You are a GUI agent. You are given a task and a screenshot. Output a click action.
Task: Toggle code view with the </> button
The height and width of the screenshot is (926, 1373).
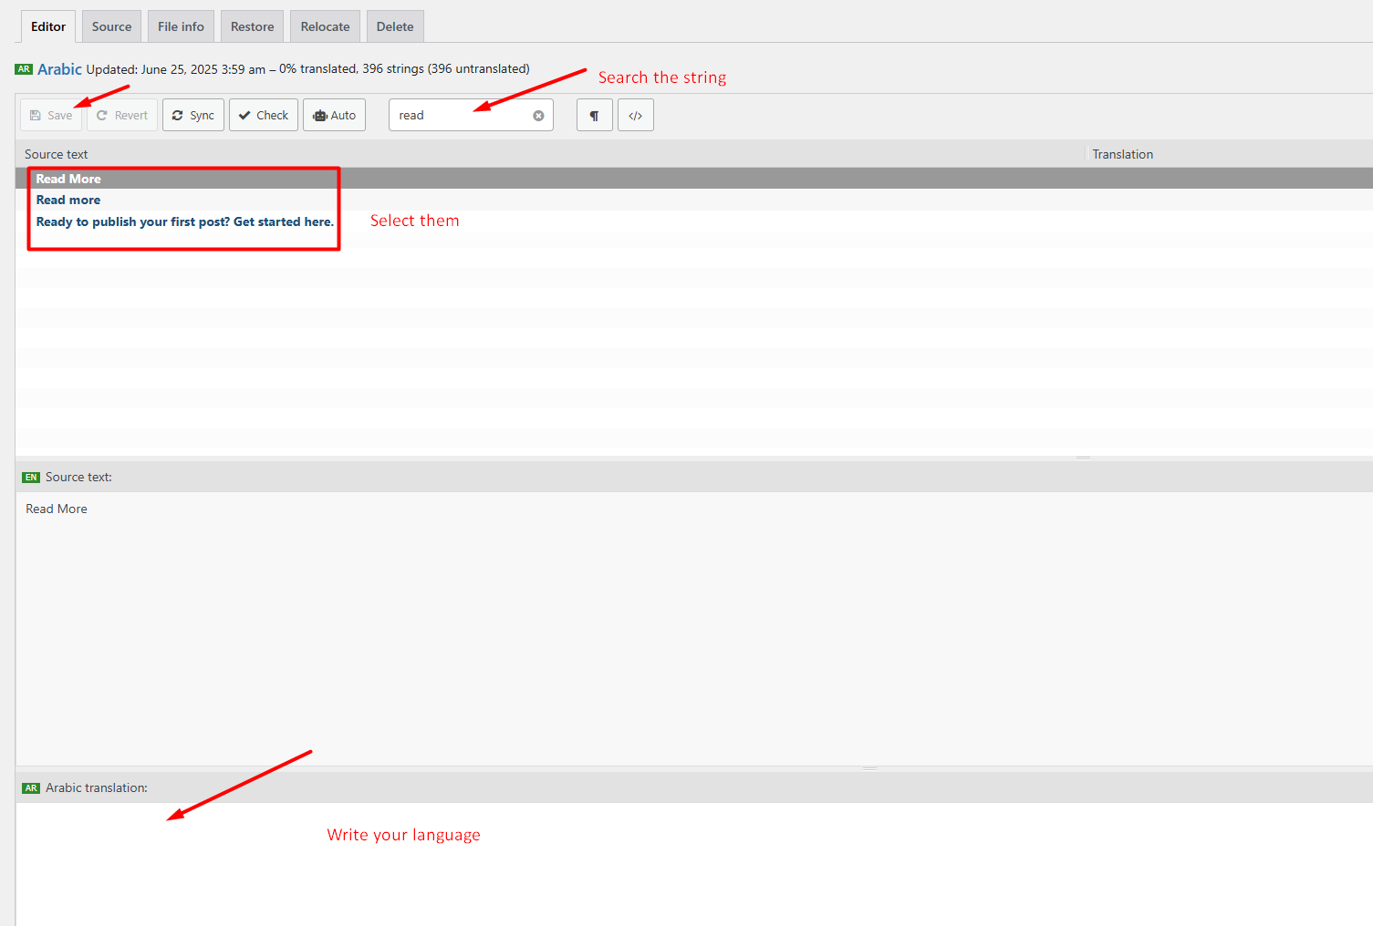636,116
